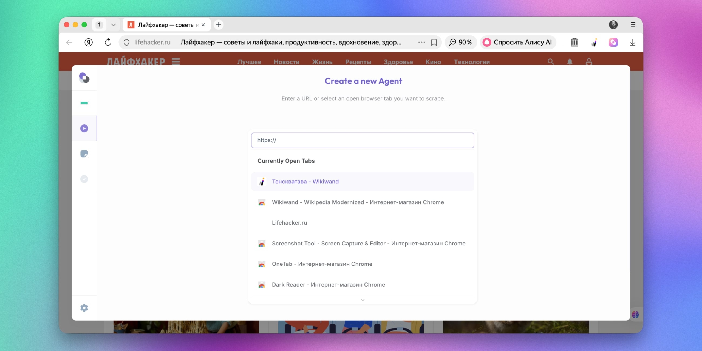Screen dimensions: 702x351
Task: Open Кино in the Lifehacker nav
Action: click(433, 62)
